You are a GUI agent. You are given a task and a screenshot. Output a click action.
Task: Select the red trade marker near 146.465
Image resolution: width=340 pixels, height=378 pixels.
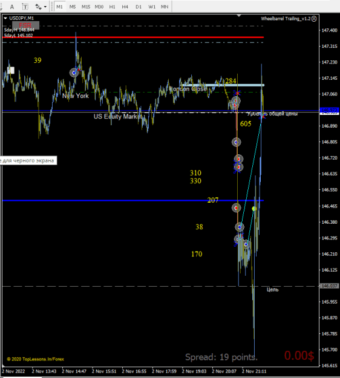point(237,208)
